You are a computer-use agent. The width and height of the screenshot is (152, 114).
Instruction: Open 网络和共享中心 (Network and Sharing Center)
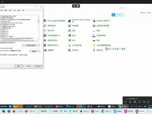pyautogui.click(x=51, y=45)
